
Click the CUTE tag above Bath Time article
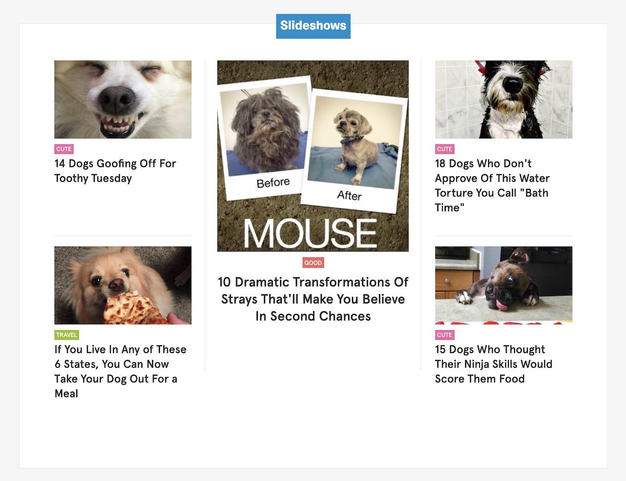(445, 149)
